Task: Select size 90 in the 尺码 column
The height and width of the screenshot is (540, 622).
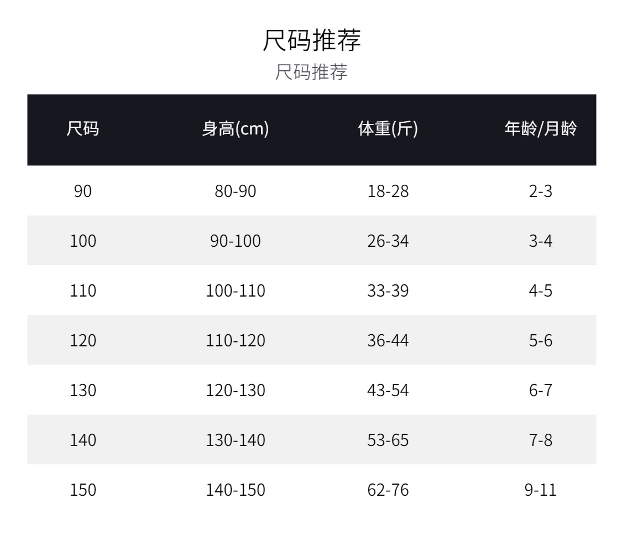Action: click(x=83, y=191)
